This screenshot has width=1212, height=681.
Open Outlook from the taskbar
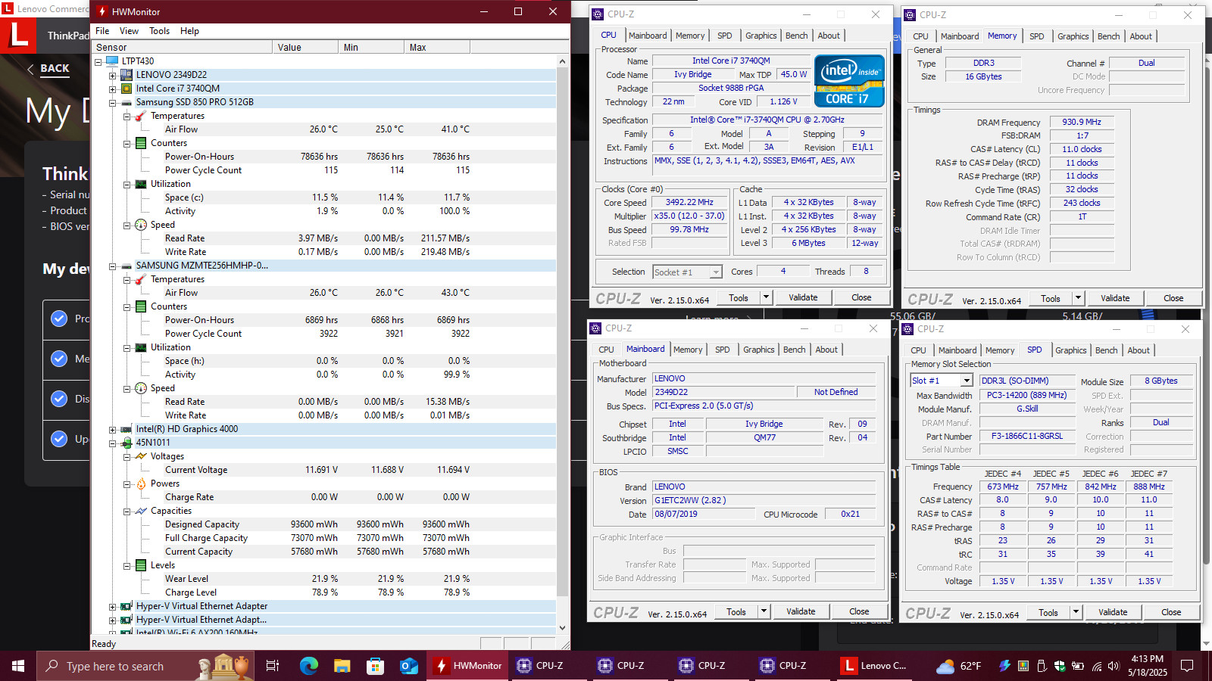409,666
